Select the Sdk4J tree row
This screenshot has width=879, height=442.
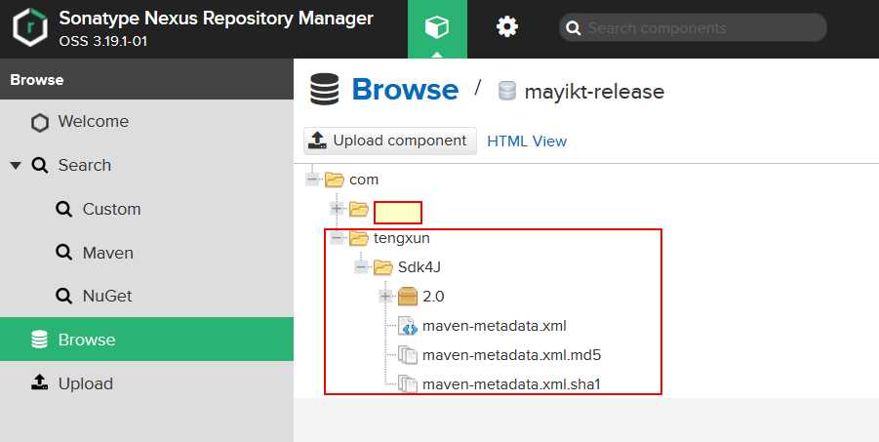(420, 267)
